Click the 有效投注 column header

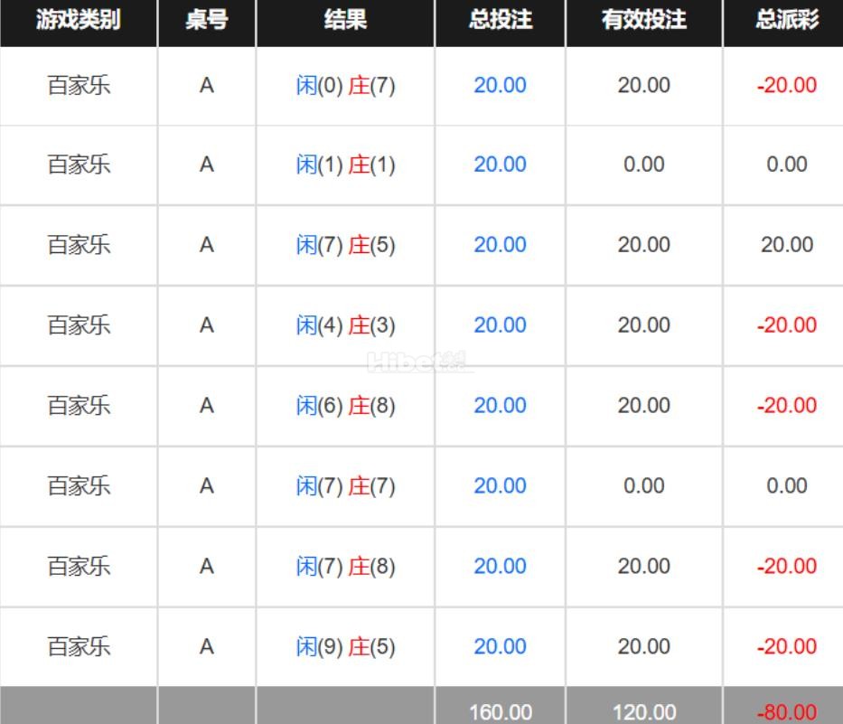click(643, 21)
